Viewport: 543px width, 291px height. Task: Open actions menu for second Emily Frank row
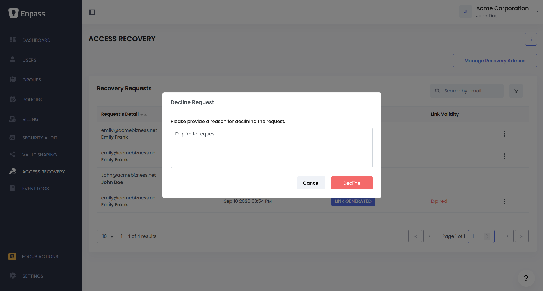coord(504,156)
